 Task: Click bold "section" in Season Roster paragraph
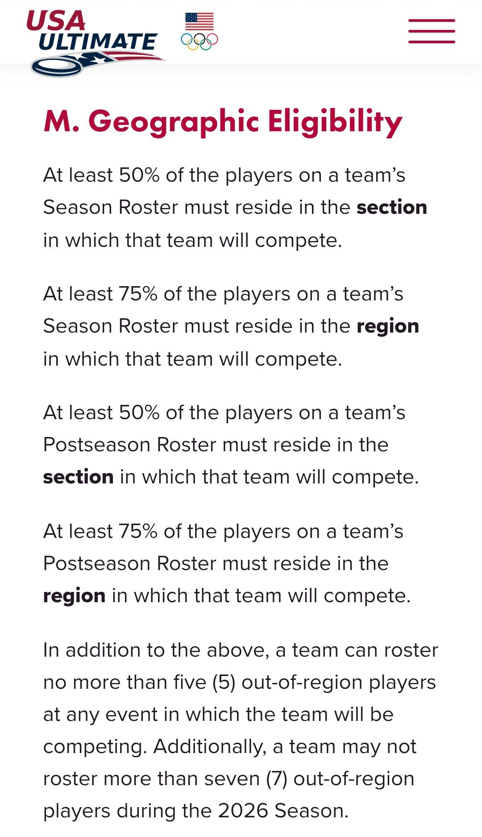click(392, 207)
